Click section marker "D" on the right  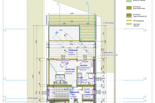145,30
